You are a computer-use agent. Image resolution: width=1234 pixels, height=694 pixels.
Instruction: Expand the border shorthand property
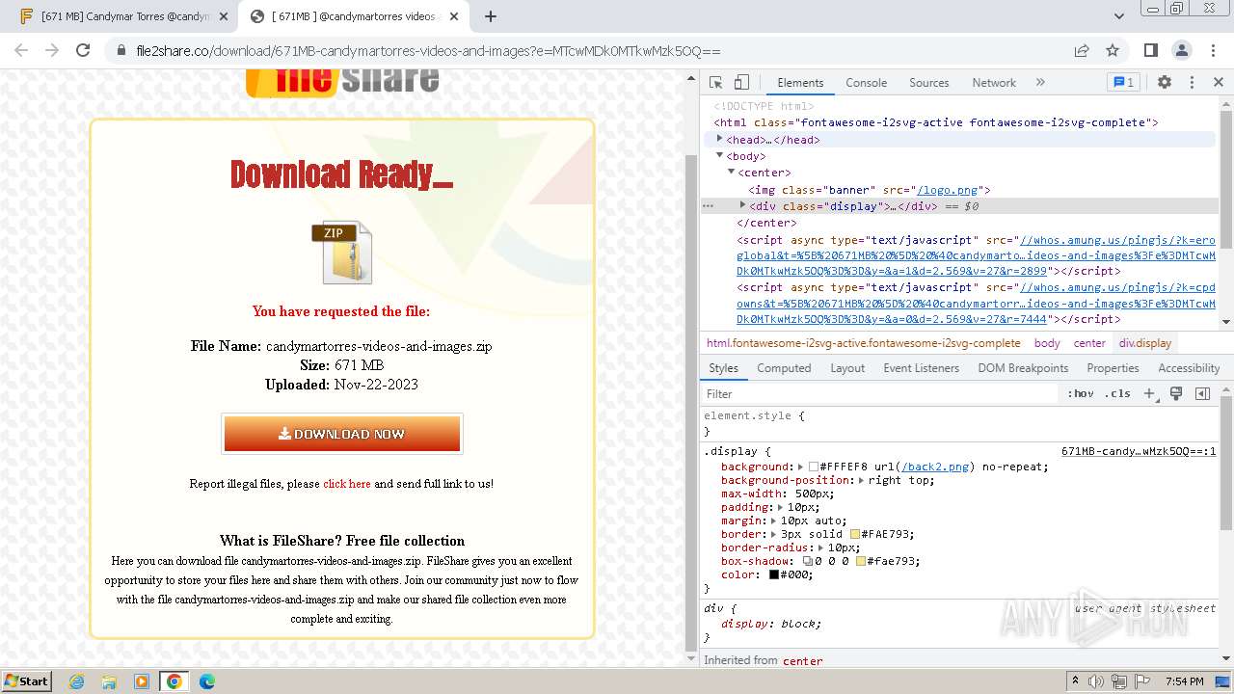(773, 534)
